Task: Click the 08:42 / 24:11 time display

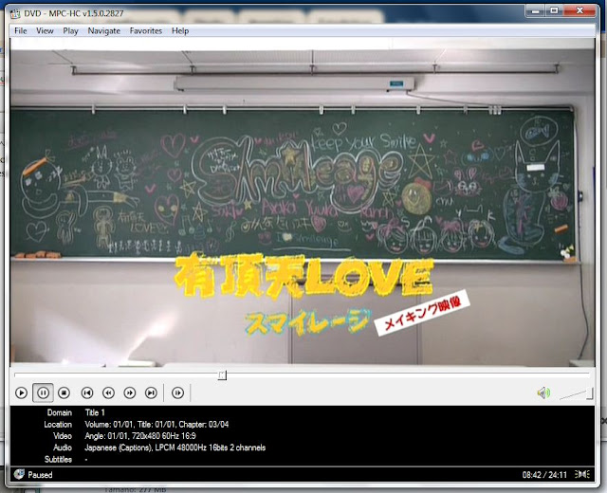Action: pos(544,475)
